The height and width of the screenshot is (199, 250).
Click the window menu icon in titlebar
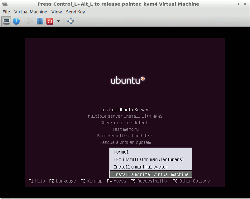click(4, 4)
